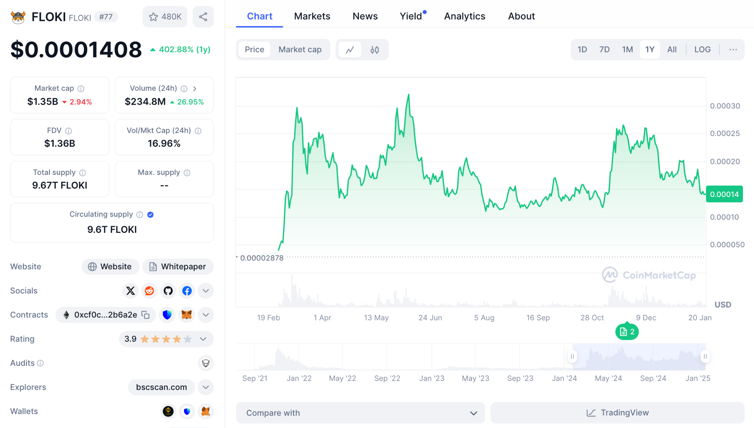754x428 pixels.
Task: Toggle LOG scale on the chart
Action: pyautogui.click(x=702, y=50)
